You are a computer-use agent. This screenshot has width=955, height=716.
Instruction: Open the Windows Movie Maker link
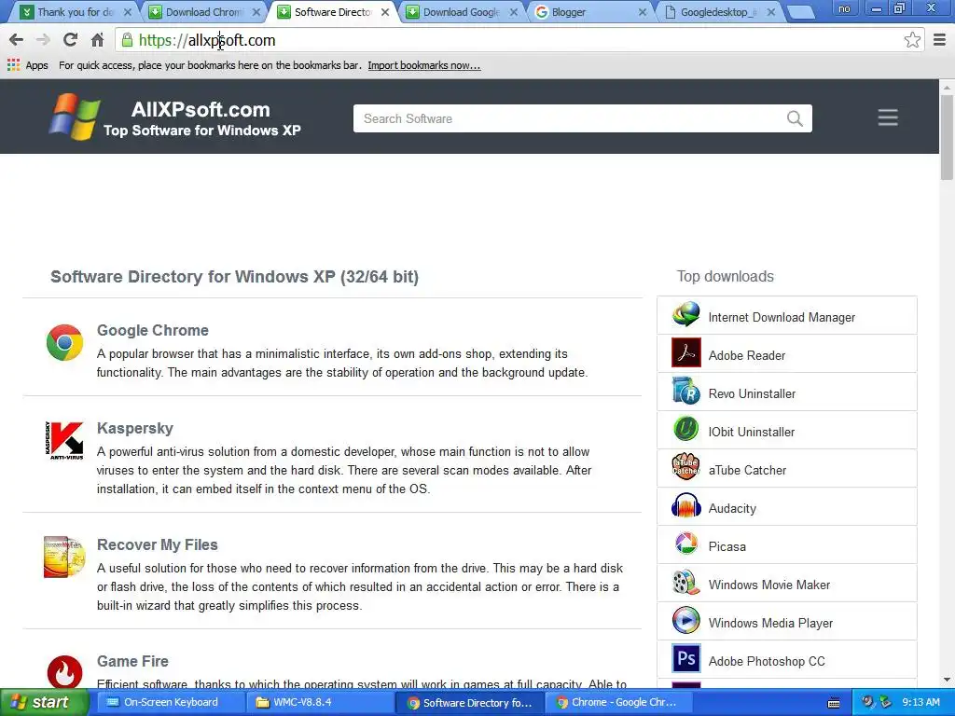coord(769,585)
